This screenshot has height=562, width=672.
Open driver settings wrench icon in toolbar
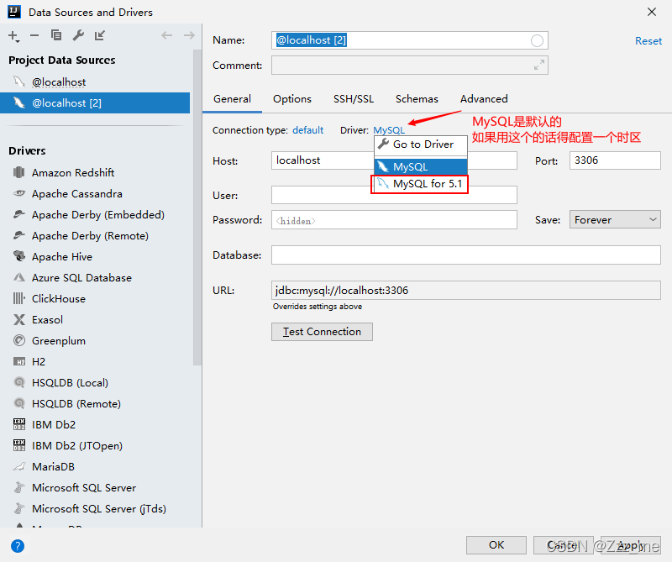coord(78,35)
